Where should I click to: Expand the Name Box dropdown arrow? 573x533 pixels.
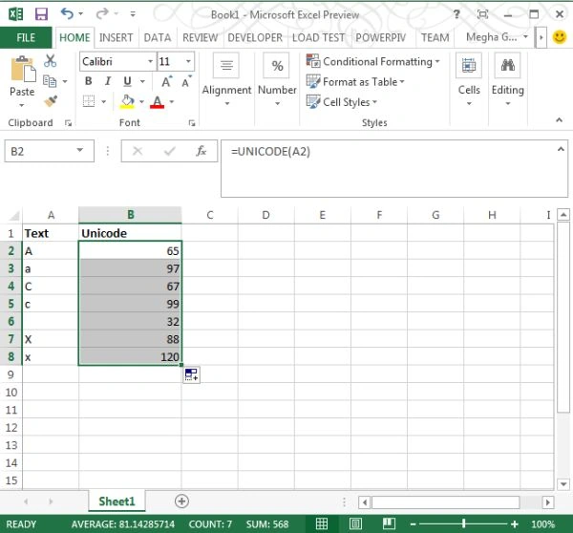click(x=79, y=150)
